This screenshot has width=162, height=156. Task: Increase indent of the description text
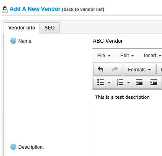pyautogui.click(x=154, y=82)
